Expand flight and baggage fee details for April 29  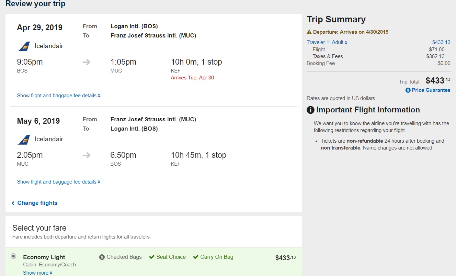[x=59, y=96]
